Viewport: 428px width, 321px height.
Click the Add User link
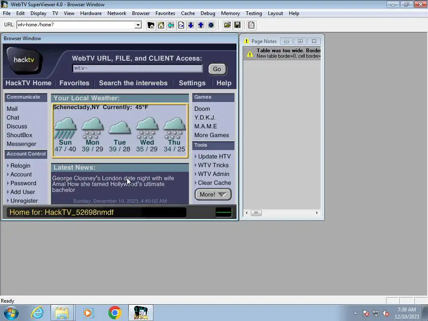[23, 192]
